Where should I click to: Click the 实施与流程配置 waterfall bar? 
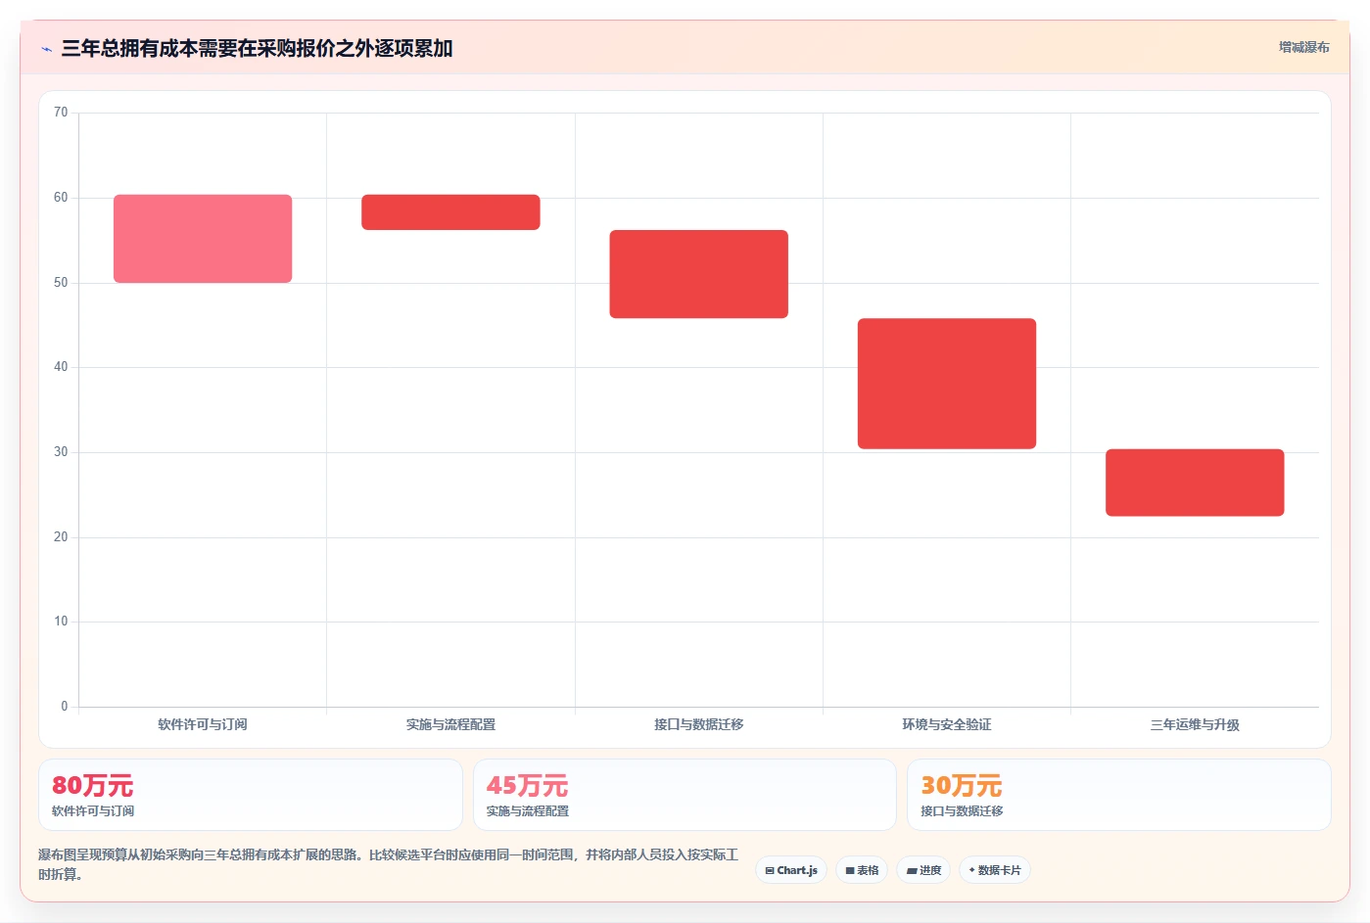click(450, 212)
